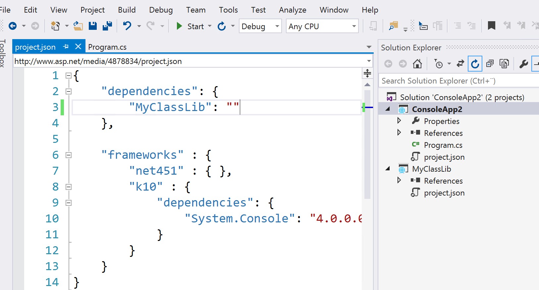The width and height of the screenshot is (539, 290).
Task: Open the Build menu
Action: [x=127, y=10]
